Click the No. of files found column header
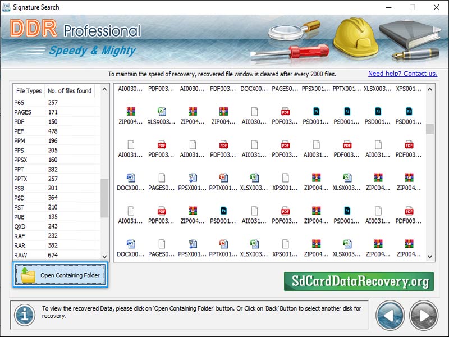 tap(70, 91)
